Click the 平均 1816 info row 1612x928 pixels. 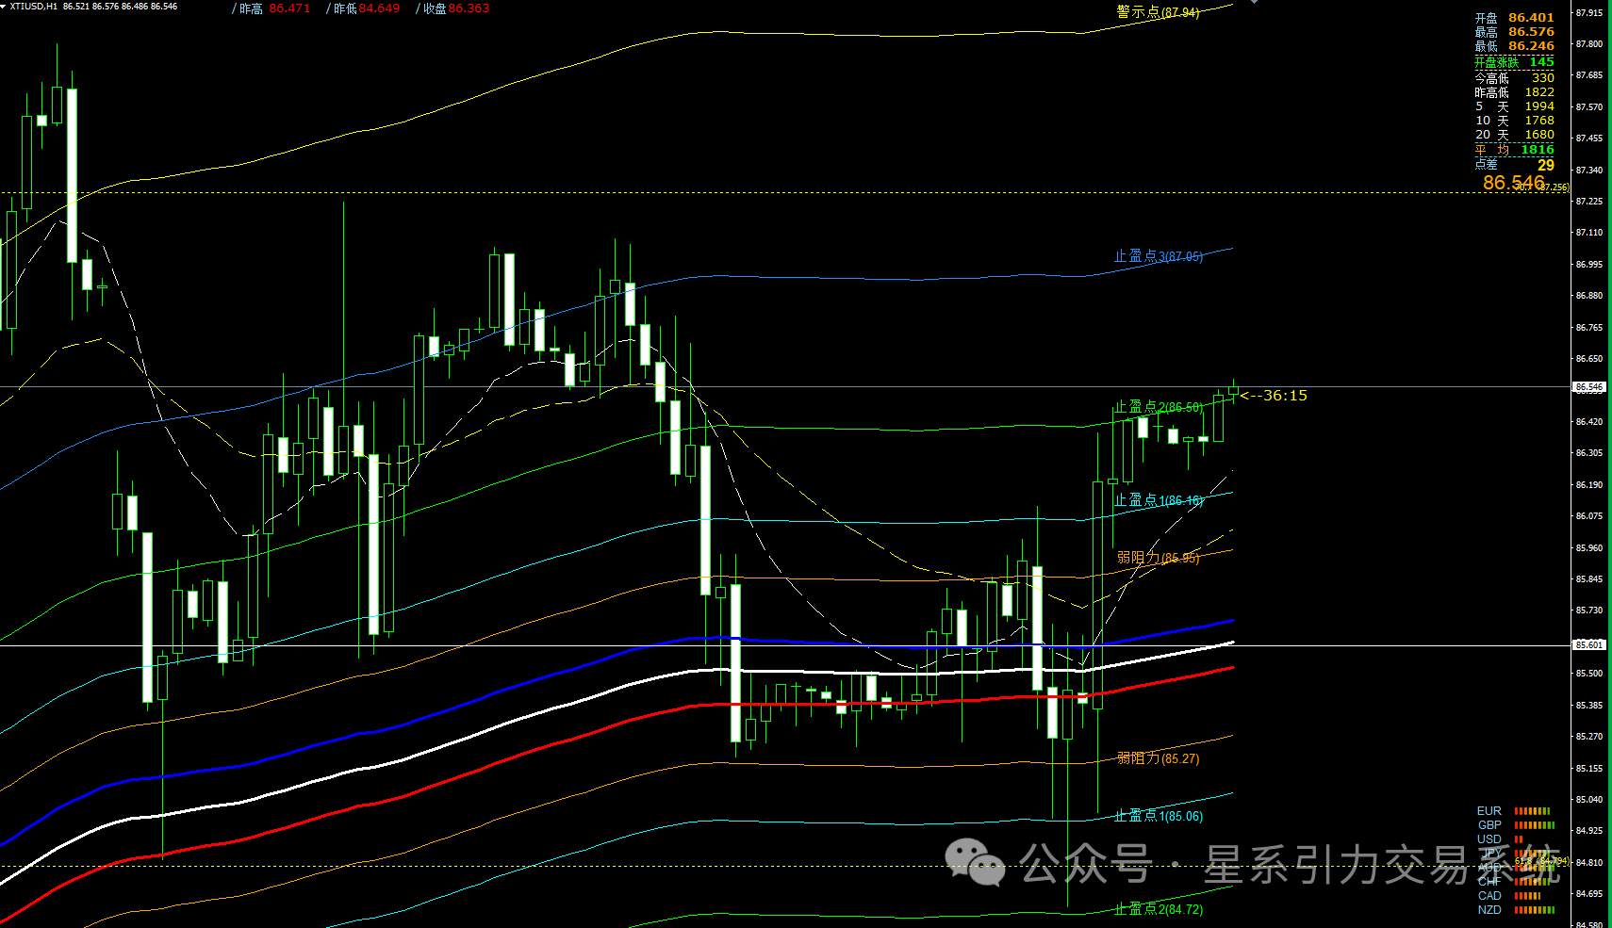(x=1515, y=150)
